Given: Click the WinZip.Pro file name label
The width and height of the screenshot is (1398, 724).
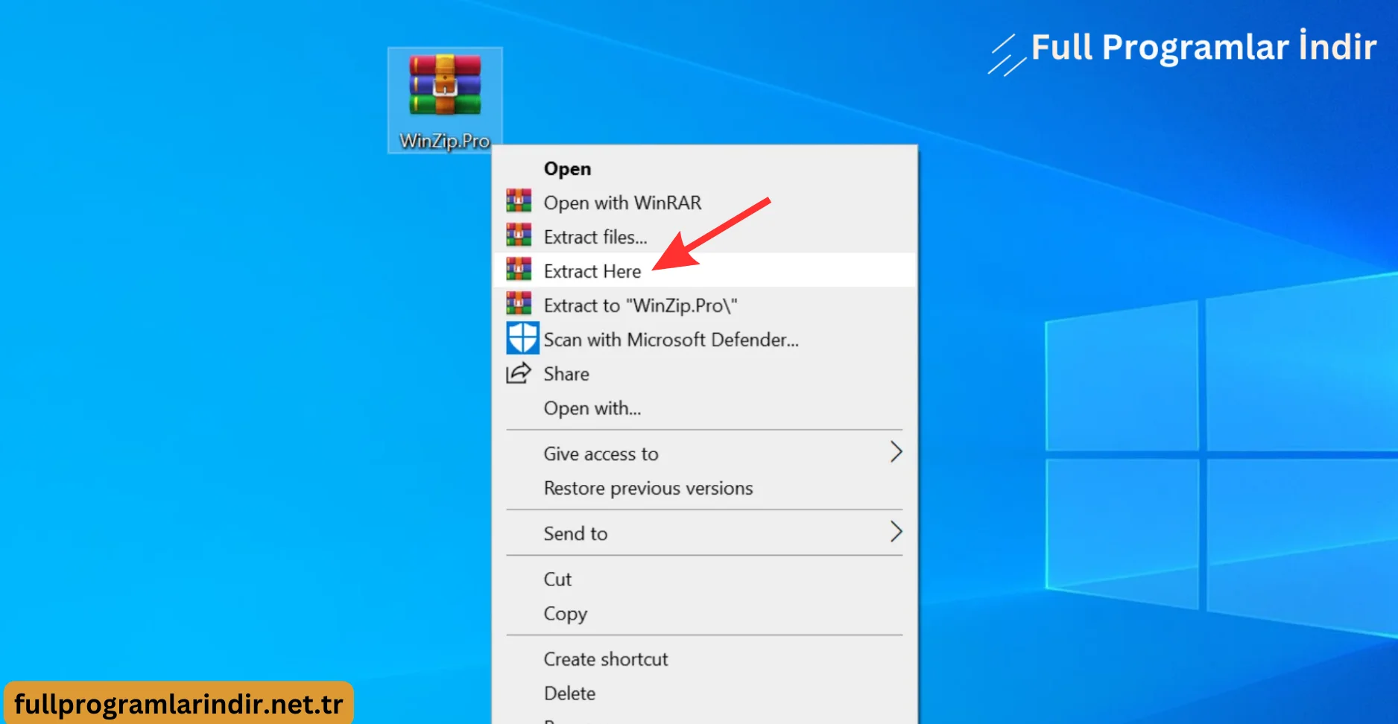Looking at the screenshot, I should pos(445,141).
